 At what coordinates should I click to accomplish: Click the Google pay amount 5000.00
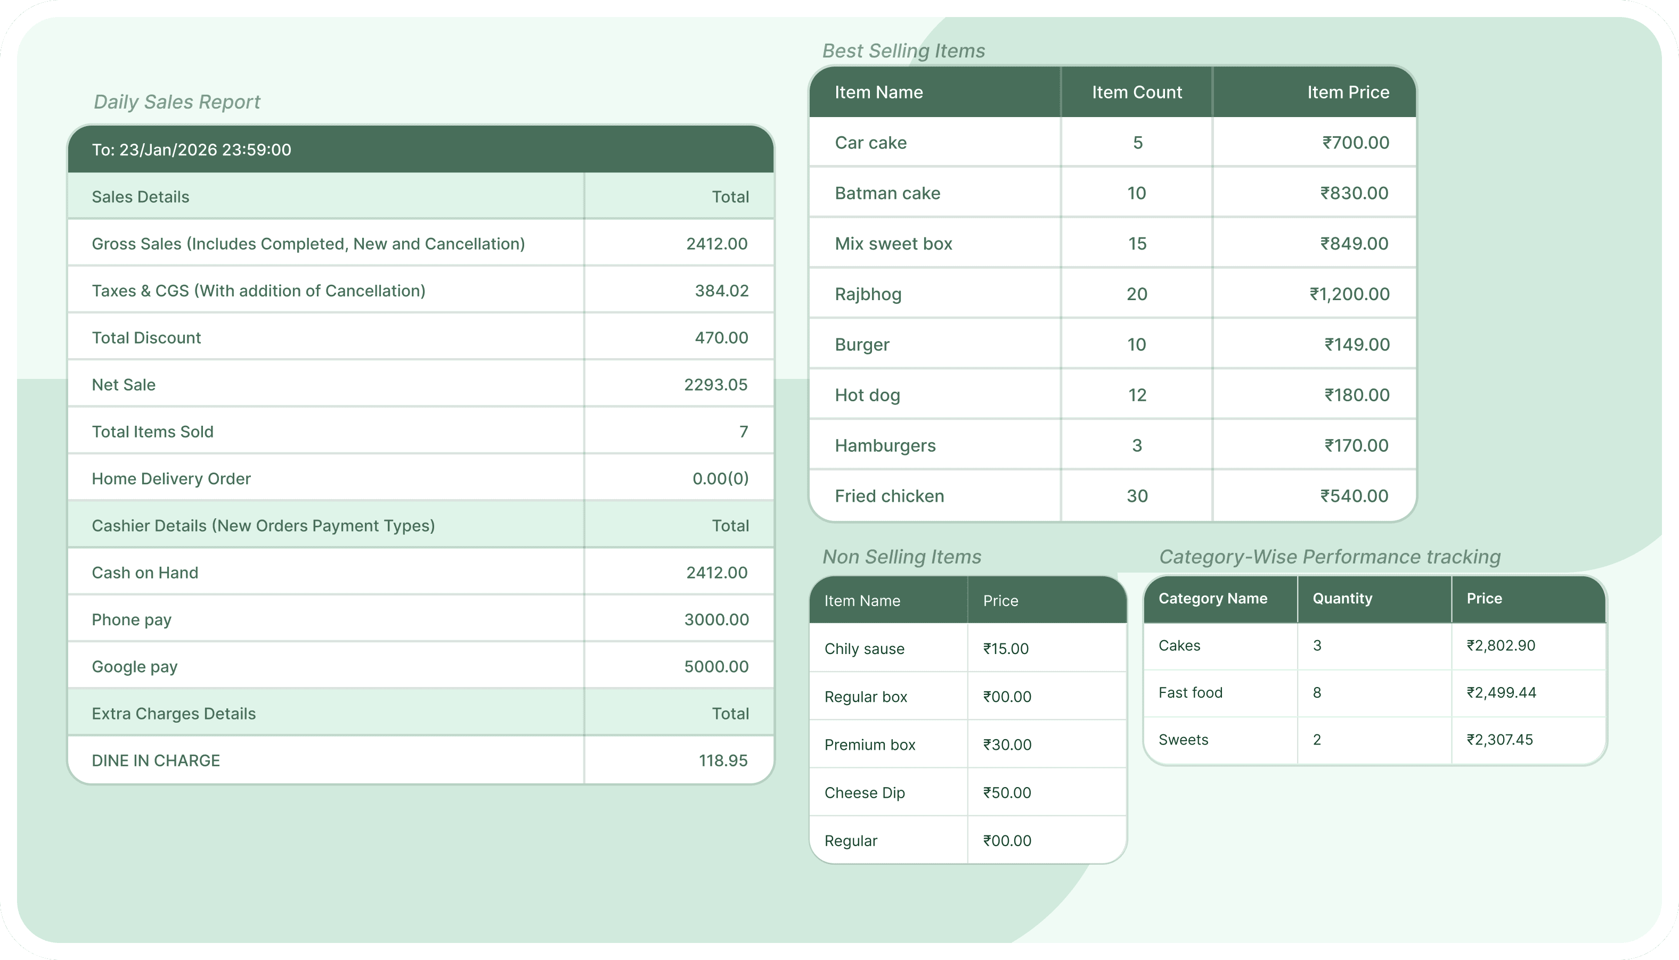point(717,666)
